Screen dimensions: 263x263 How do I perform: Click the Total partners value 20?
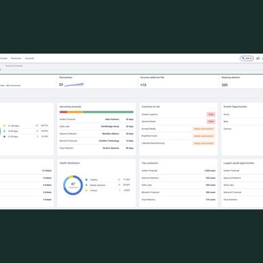click(x=61, y=85)
